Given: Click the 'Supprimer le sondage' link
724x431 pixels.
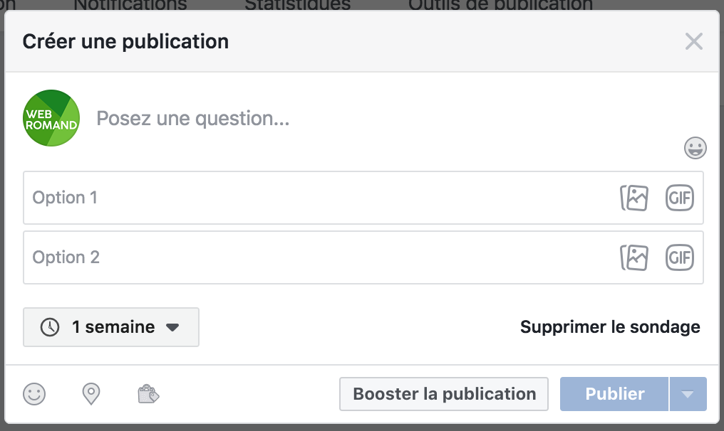Looking at the screenshot, I should point(610,327).
